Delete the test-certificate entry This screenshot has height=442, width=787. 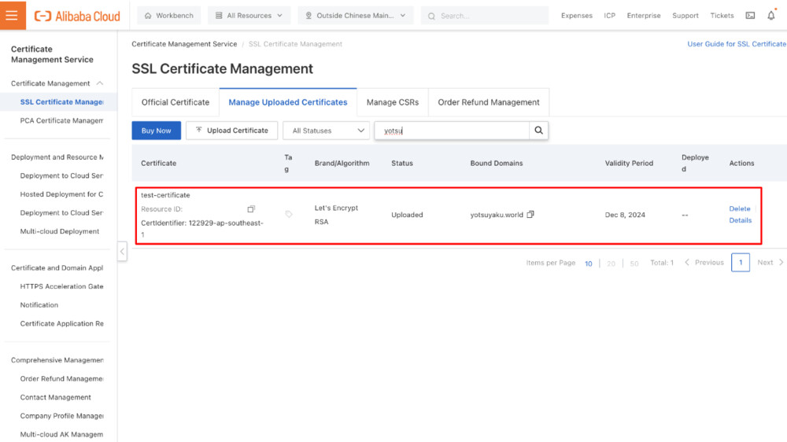[739, 208]
